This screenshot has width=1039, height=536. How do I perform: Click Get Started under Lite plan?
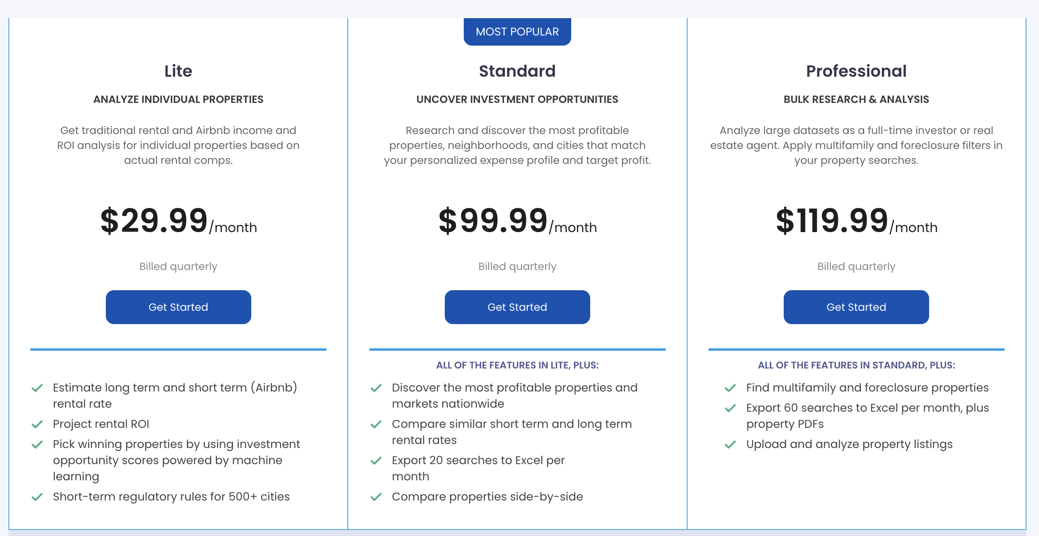click(x=178, y=307)
